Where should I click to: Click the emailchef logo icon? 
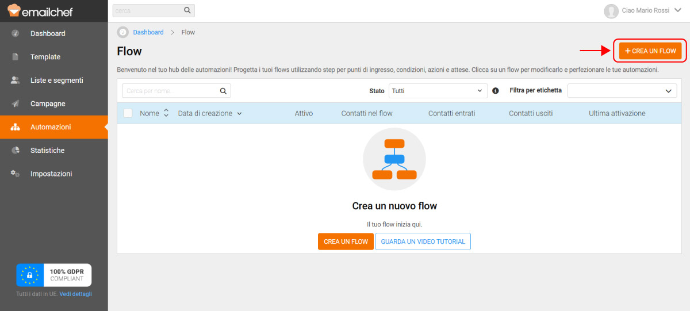(x=14, y=11)
